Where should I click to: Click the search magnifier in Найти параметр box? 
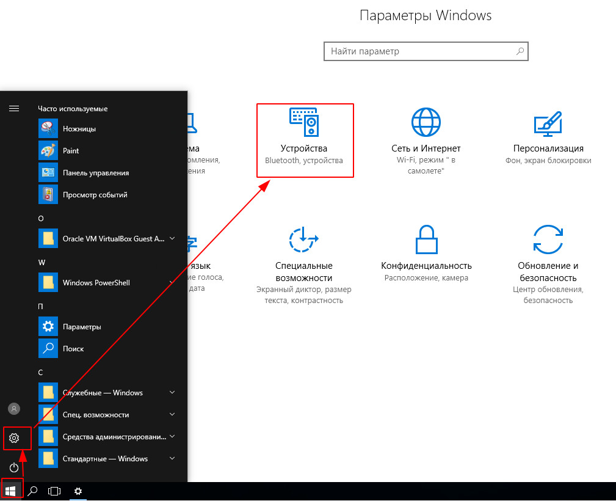click(520, 51)
